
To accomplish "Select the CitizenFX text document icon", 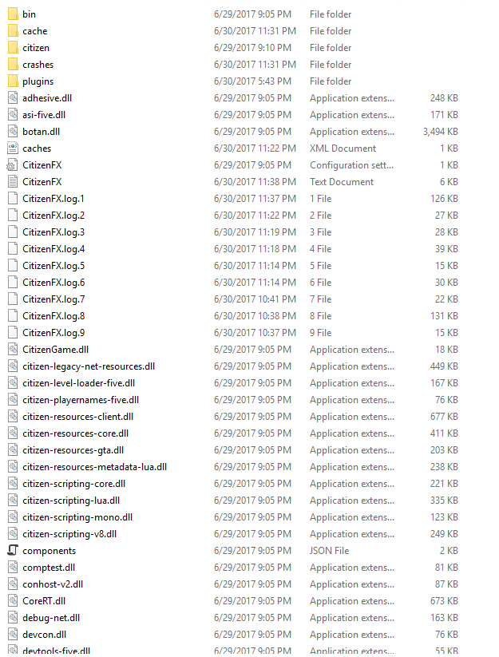I will (13, 181).
